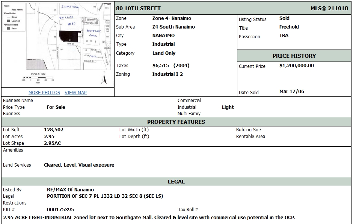Image resolution: width=353 pixels, height=224 pixels.
Task: Click the LEGAL section header
Action: tap(176, 182)
